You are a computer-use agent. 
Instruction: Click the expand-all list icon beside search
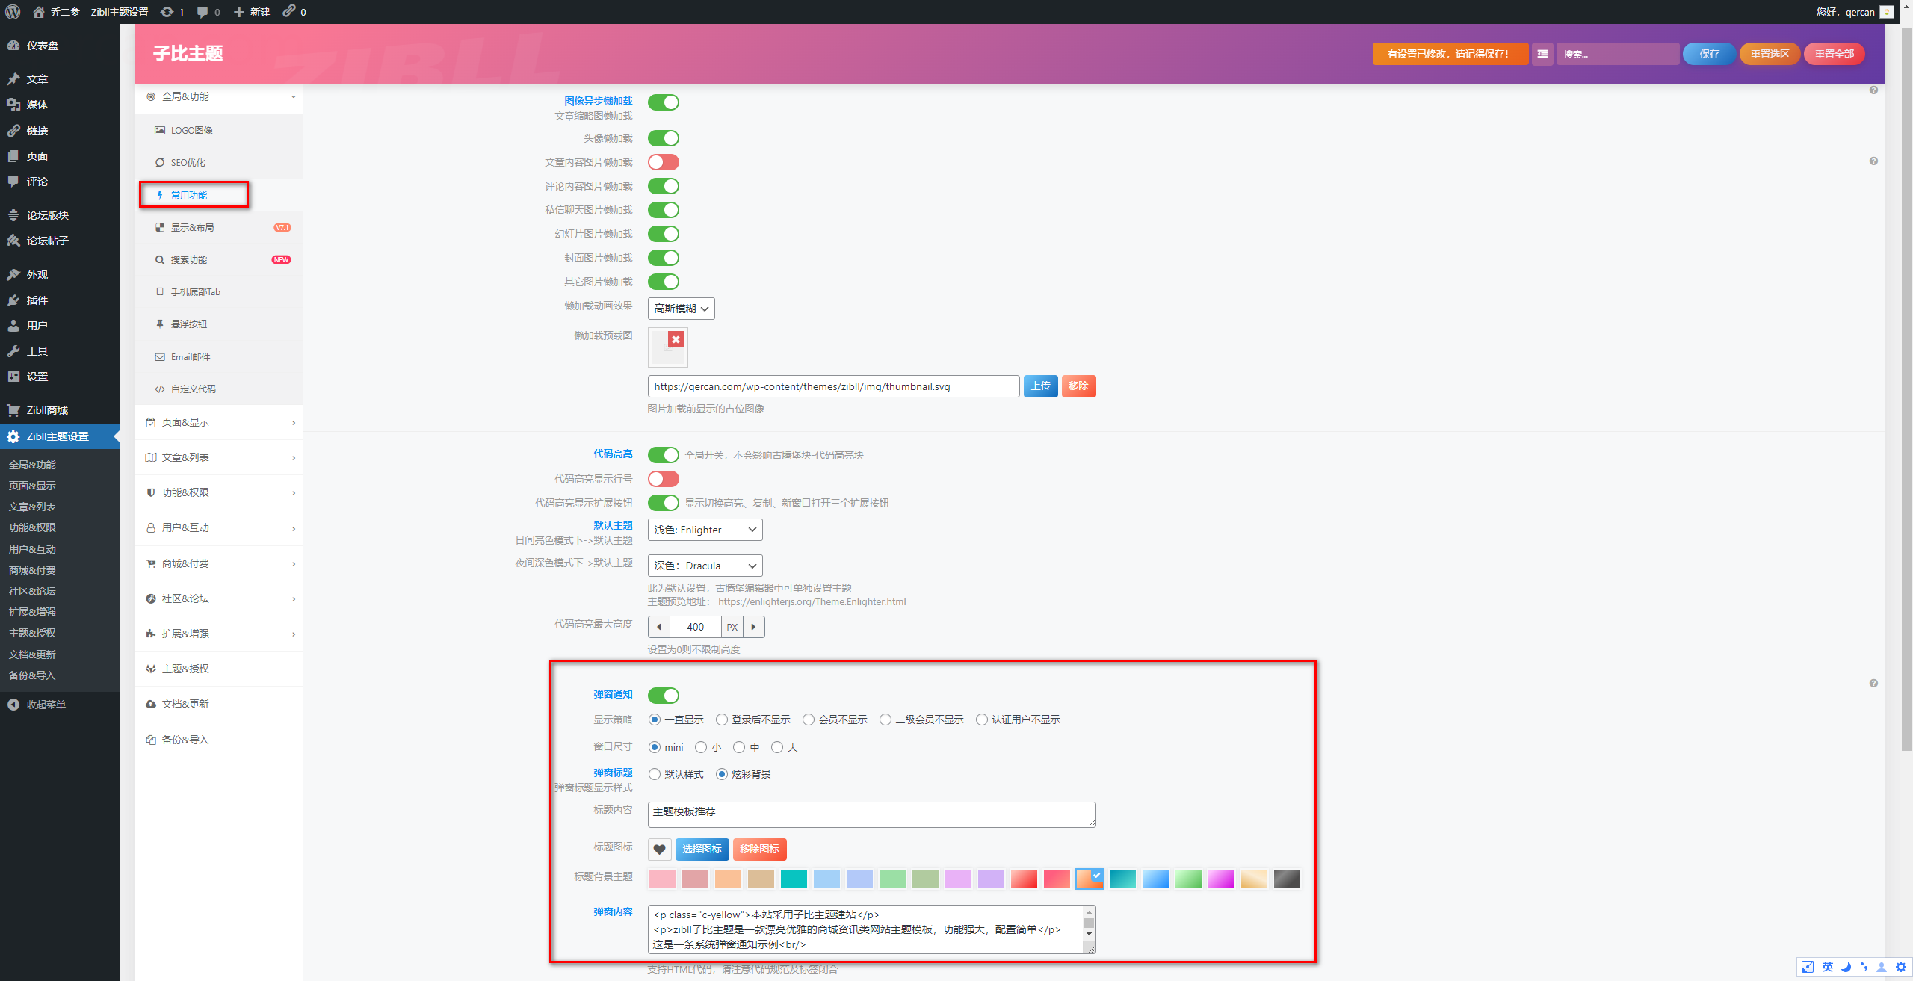(1542, 54)
